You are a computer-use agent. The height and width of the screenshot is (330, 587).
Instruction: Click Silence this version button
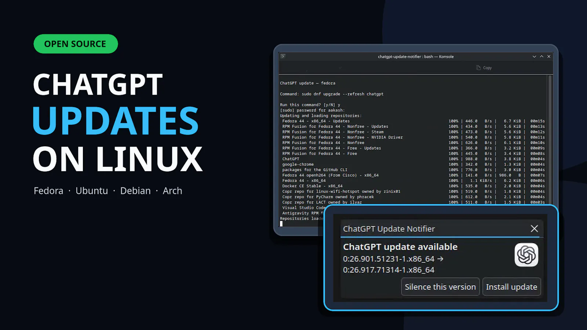point(440,287)
